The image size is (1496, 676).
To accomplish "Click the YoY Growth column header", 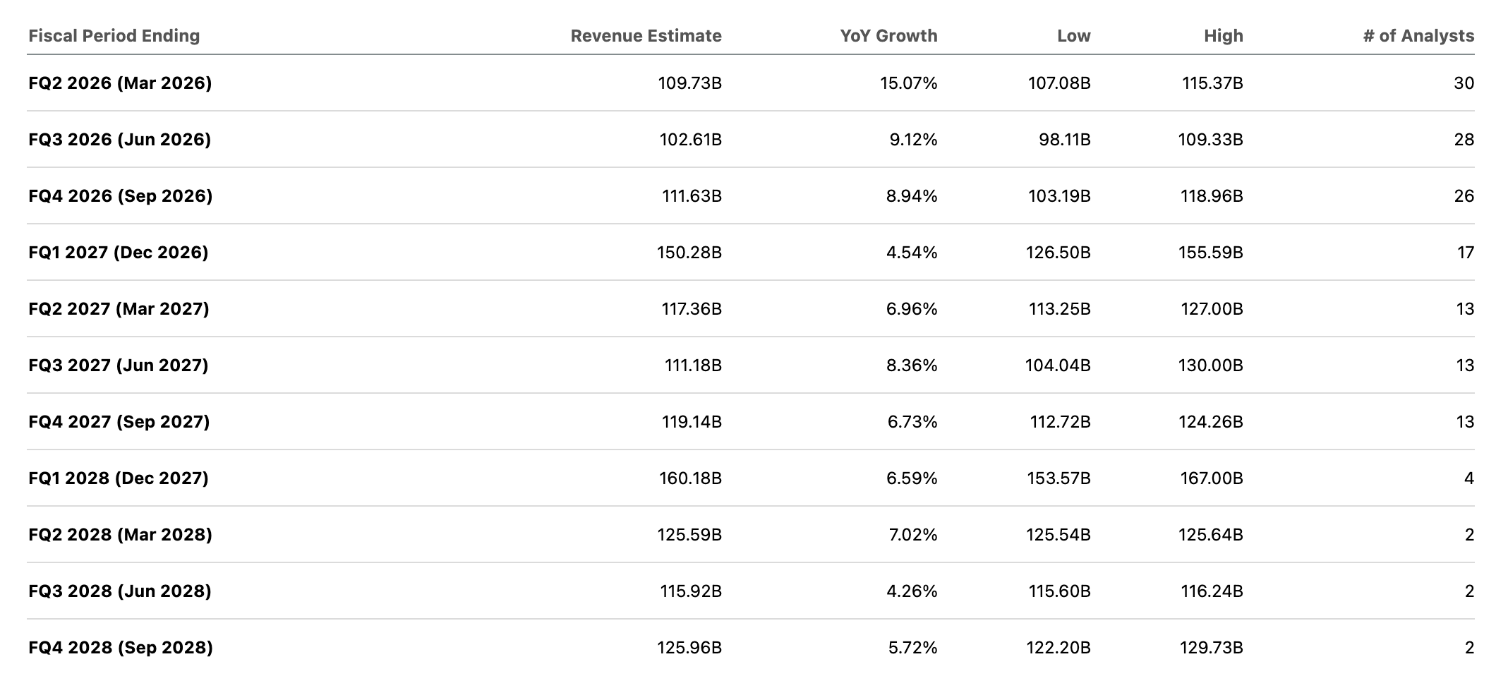I will [888, 36].
